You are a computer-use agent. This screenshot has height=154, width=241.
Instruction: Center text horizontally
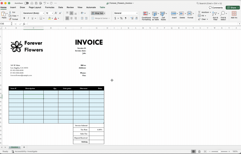tap(71, 18)
